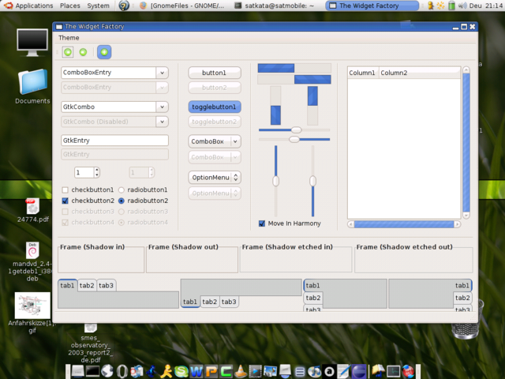Click the greyed-out togglebutton2

[215, 122]
